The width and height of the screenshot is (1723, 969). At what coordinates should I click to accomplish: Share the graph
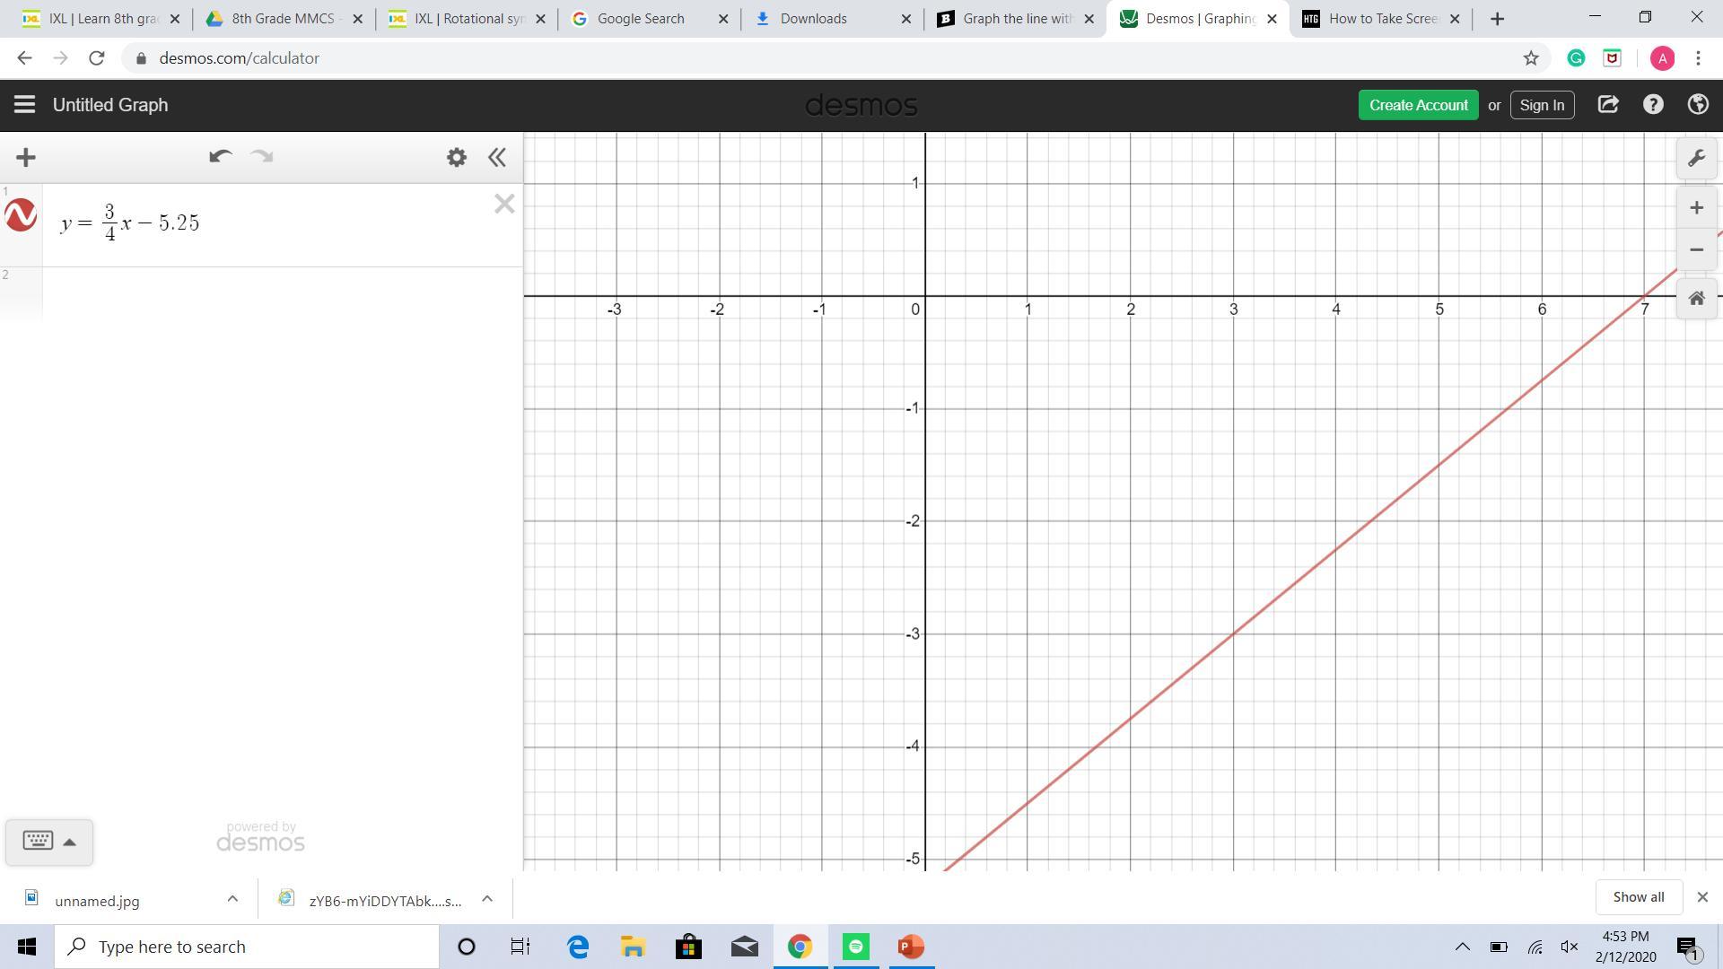coord(1608,105)
